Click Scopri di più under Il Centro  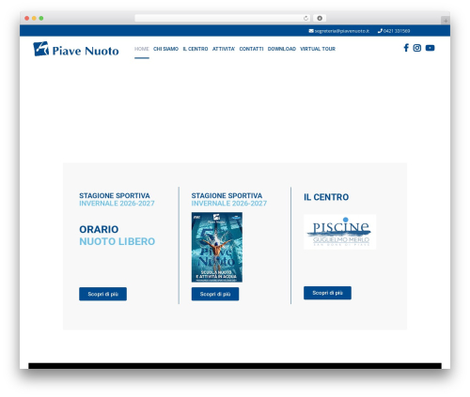(327, 293)
